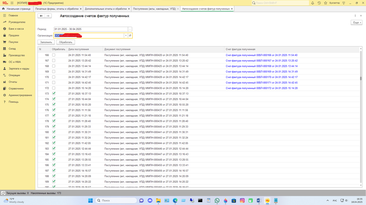Image resolution: width=366 pixels, height=205 pixels.
Task: Close the Автосоздание счетов фактур полученных tab
Action: (x=232, y=9)
